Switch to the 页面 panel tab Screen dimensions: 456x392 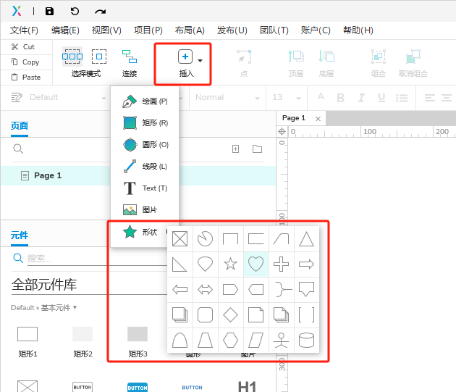pyautogui.click(x=20, y=126)
